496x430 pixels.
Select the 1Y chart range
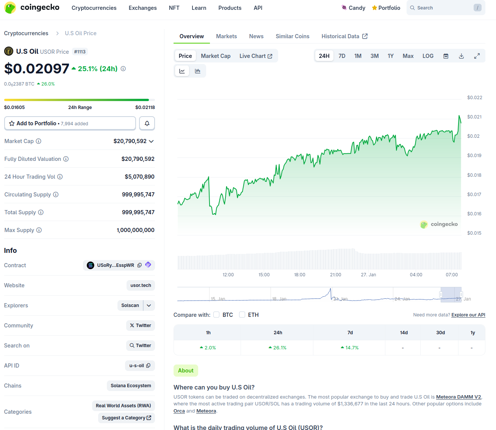tap(391, 56)
